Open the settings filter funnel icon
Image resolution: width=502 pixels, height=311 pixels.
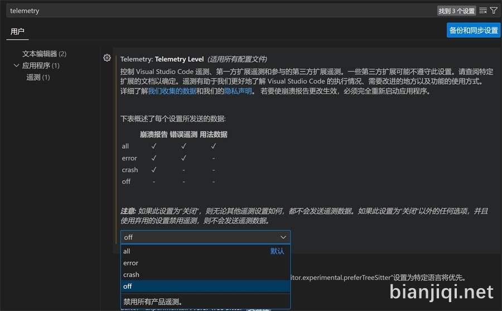point(494,11)
